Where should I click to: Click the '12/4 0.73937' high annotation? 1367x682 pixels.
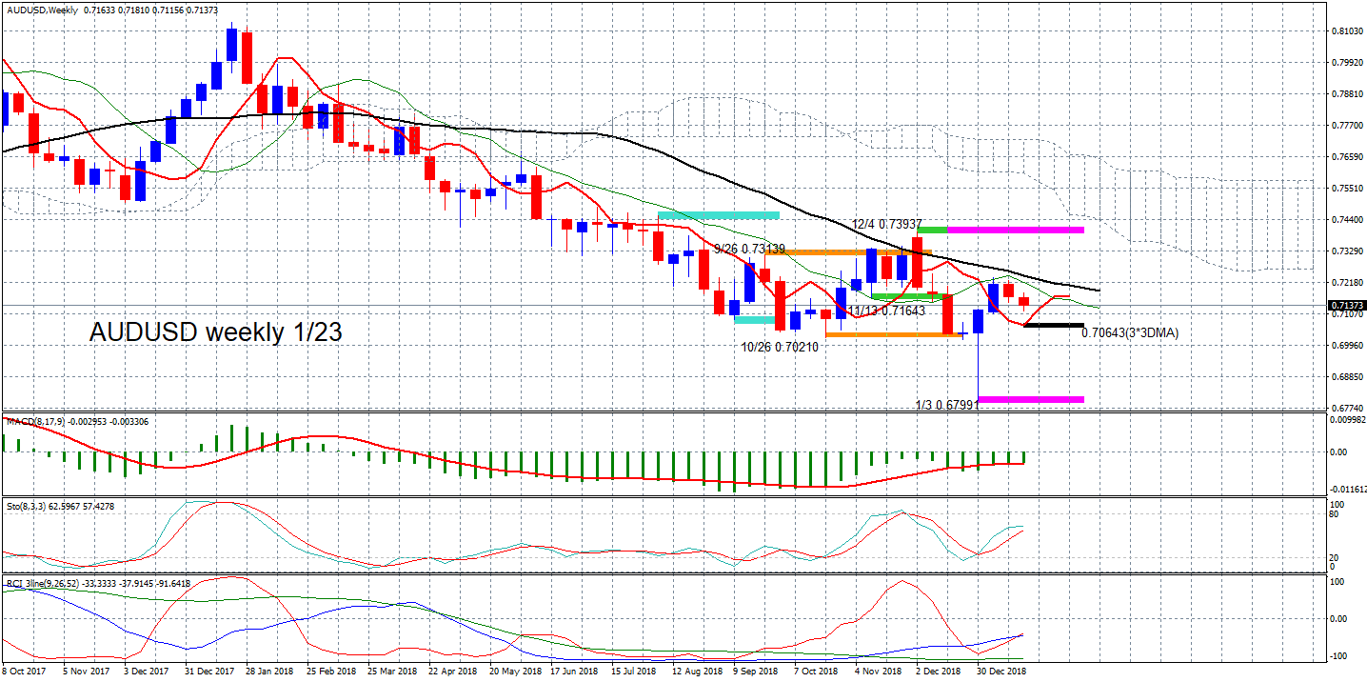point(886,224)
